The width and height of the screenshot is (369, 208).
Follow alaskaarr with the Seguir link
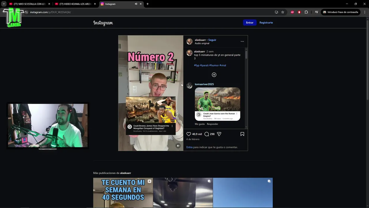[212, 40]
